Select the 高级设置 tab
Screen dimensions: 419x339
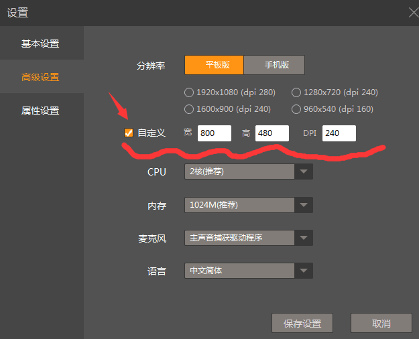point(42,76)
